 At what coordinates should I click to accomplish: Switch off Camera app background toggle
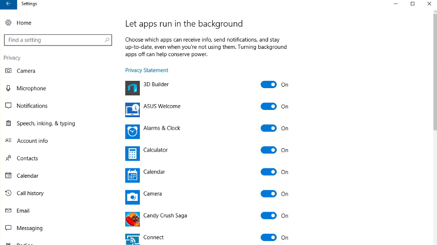pos(269,194)
